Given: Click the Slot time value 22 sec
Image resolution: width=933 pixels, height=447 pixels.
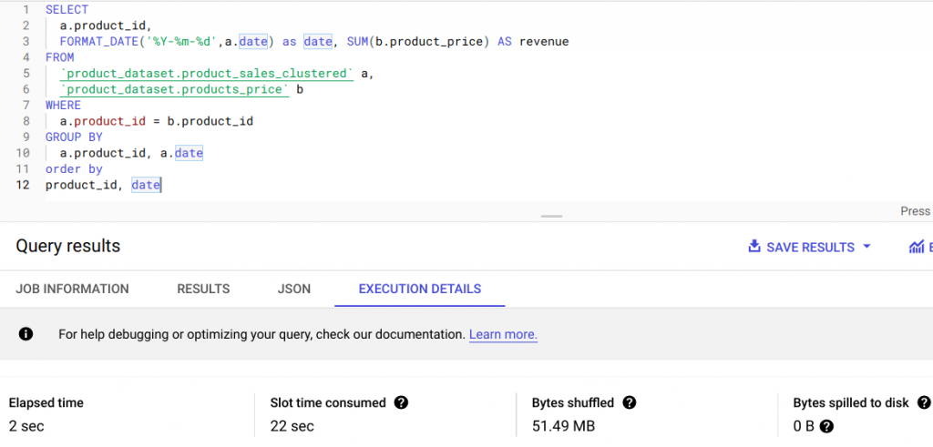Looking at the screenshot, I should pos(292,426).
